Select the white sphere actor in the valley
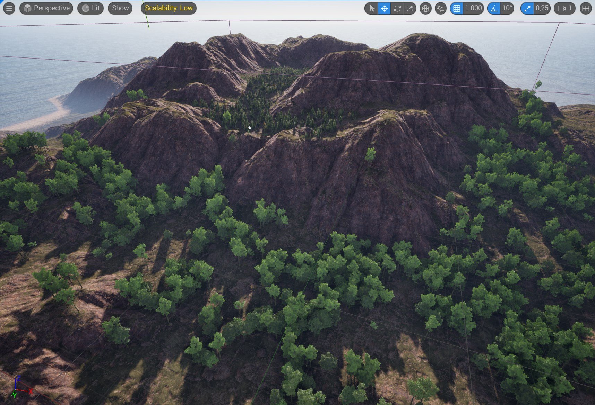The width and height of the screenshot is (595, 405). (250, 128)
